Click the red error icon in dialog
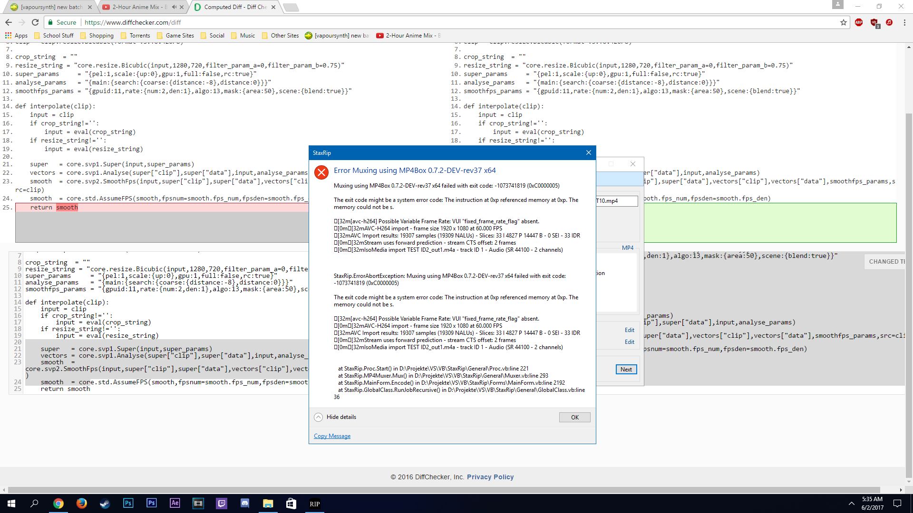 click(x=321, y=172)
